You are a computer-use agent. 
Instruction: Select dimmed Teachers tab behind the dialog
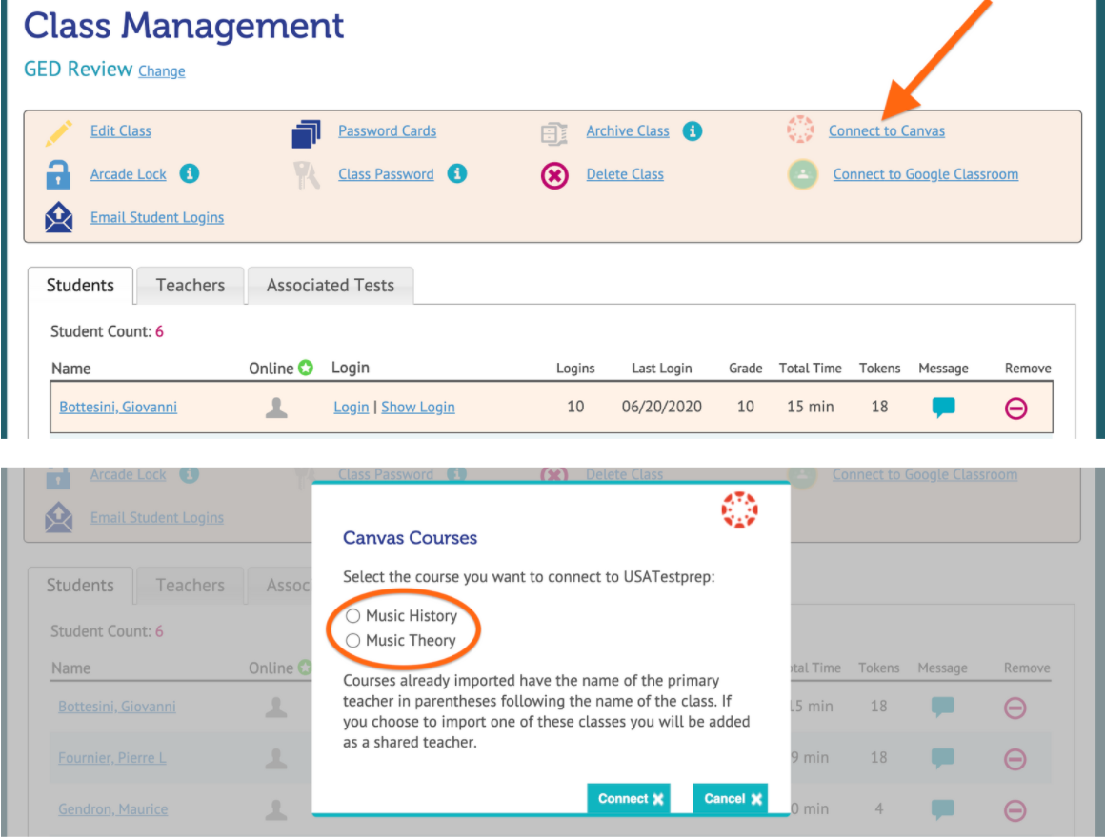[x=191, y=586]
